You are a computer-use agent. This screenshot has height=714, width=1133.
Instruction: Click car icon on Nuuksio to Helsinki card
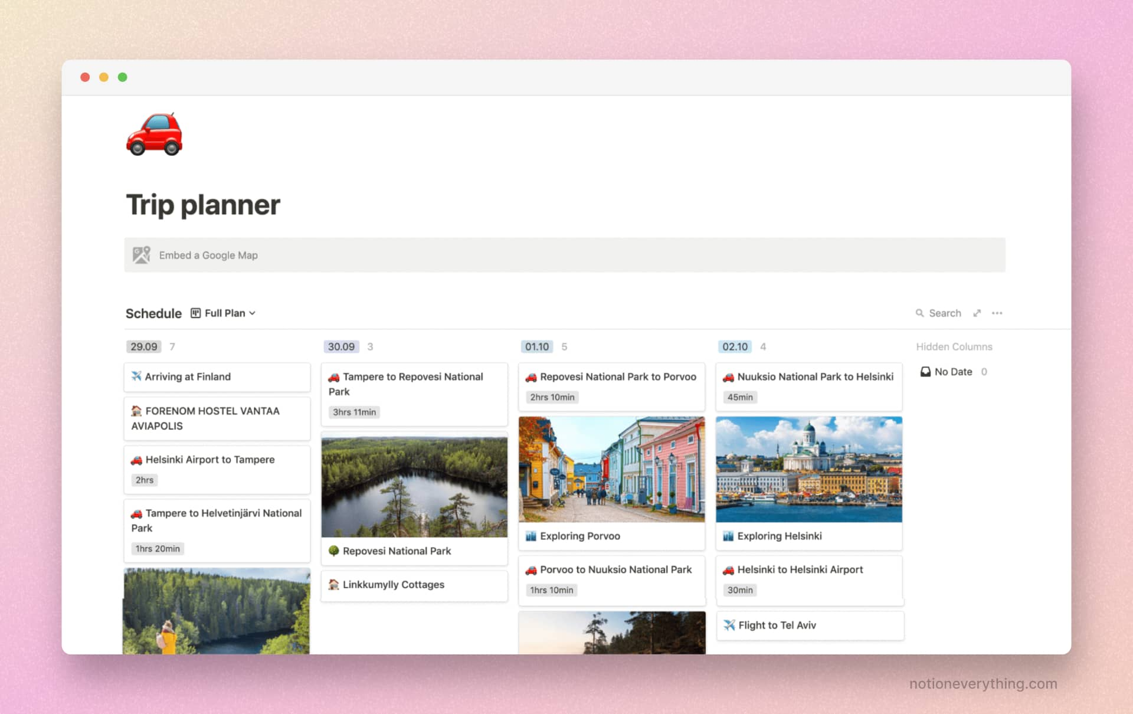(728, 376)
